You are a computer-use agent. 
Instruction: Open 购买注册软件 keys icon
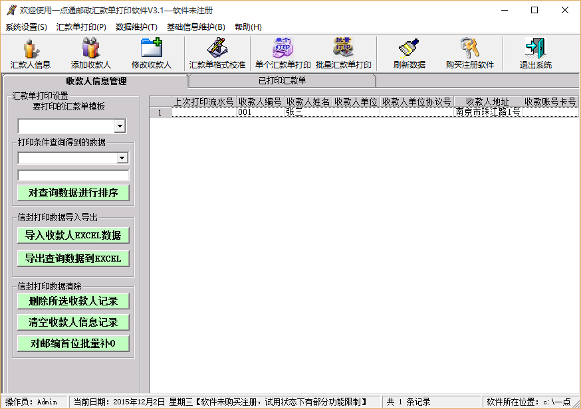click(469, 54)
